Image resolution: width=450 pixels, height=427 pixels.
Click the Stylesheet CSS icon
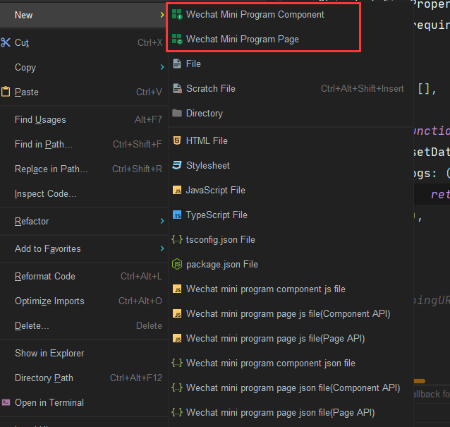click(177, 165)
